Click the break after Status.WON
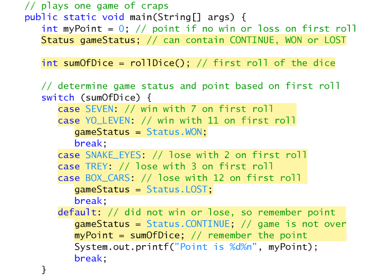Viewport: 385px width, 277px height. click(90, 143)
